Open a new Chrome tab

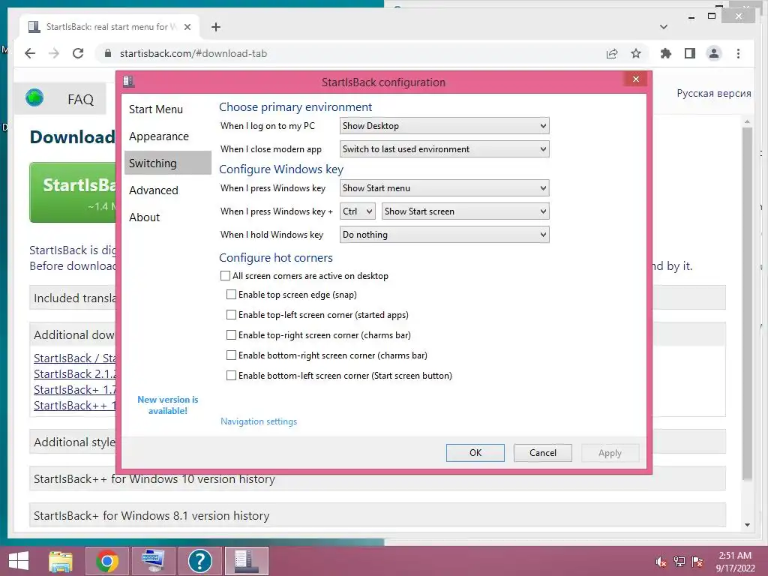(x=215, y=27)
